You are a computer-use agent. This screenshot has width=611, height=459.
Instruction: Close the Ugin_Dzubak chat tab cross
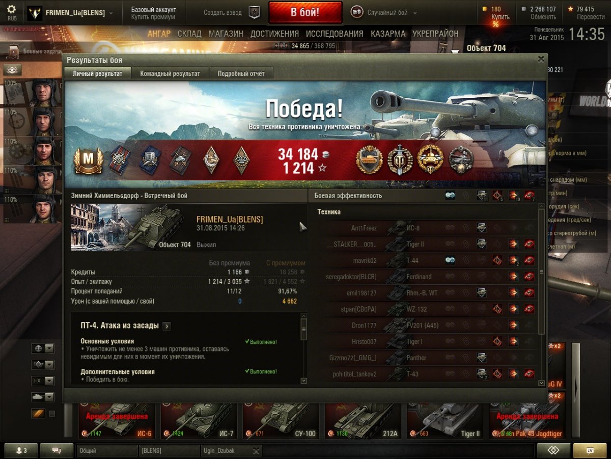click(x=256, y=450)
